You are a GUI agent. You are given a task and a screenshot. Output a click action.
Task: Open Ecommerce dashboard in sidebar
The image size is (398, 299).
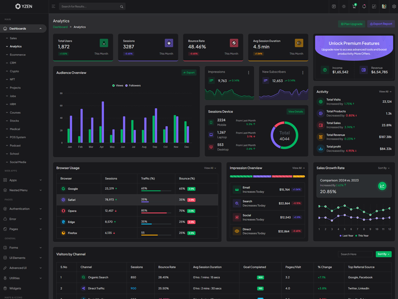[17, 55]
